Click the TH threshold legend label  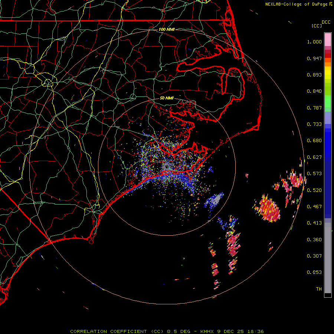[x=319, y=289]
